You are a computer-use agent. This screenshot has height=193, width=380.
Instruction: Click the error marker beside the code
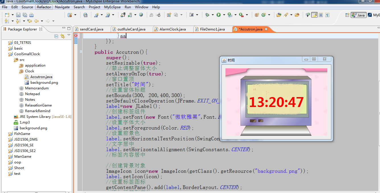click(76, 36)
